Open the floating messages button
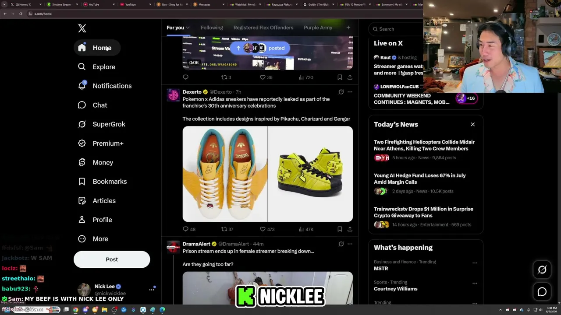Image resolution: width=561 pixels, height=315 pixels. (x=542, y=292)
